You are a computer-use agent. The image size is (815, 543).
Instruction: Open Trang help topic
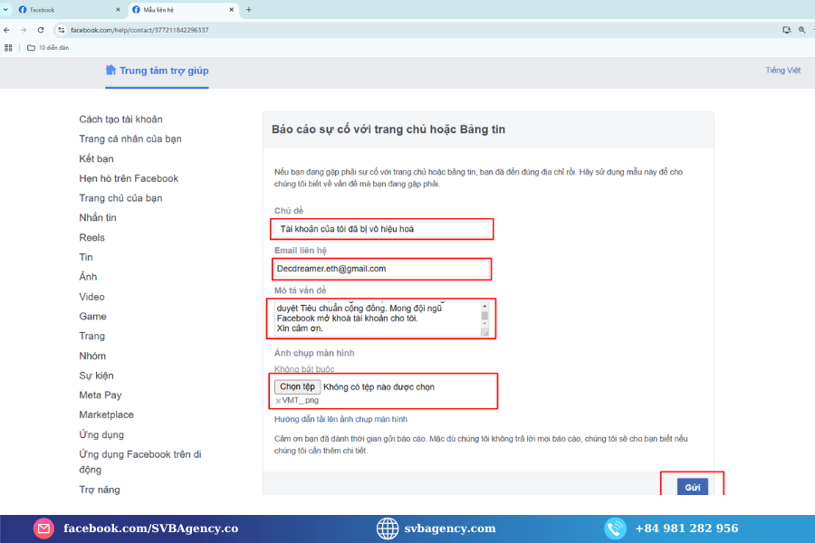coord(92,336)
